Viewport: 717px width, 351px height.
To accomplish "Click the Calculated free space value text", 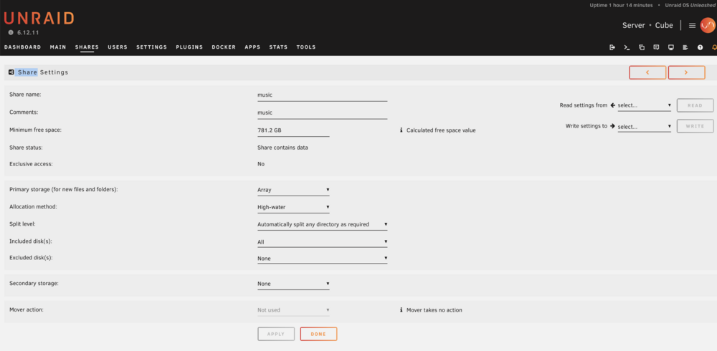I will [441, 130].
